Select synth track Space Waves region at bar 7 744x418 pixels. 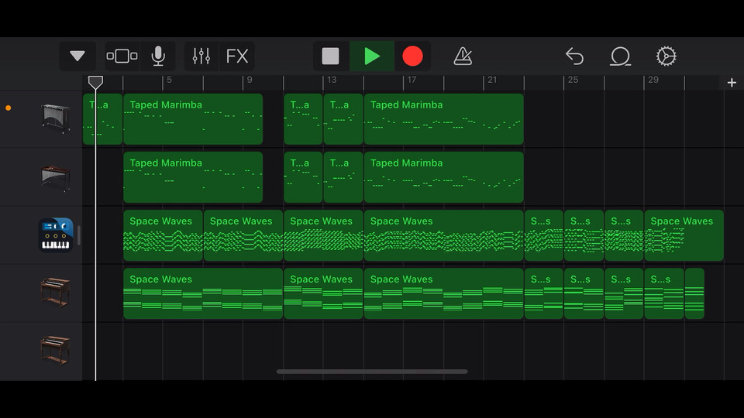click(243, 235)
